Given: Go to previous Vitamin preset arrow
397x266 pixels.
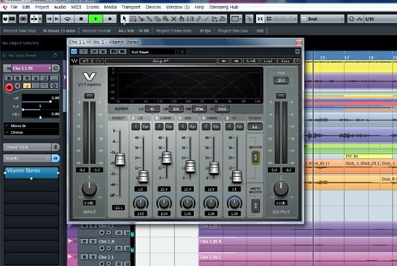Looking at the screenshot, I should [x=224, y=61].
